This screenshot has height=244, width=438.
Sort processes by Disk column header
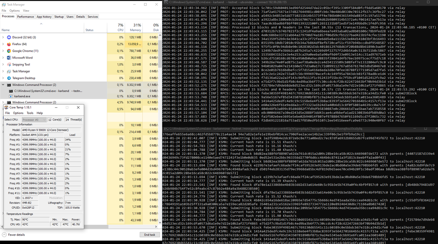click(x=151, y=27)
